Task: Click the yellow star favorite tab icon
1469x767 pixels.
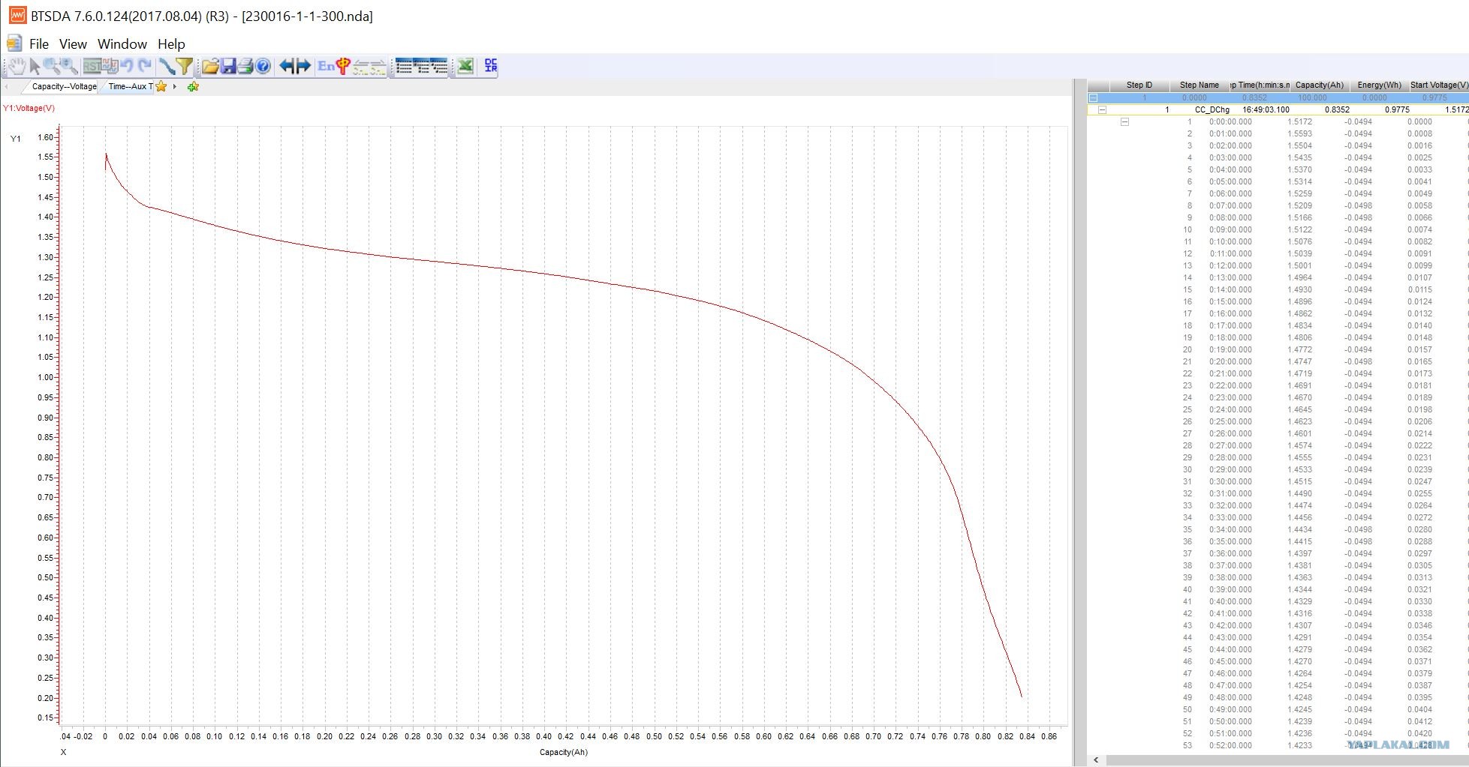Action: click(x=161, y=86)
